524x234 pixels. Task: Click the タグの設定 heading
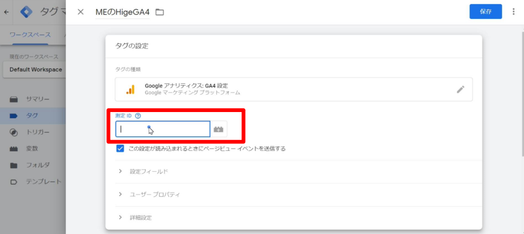132,46
